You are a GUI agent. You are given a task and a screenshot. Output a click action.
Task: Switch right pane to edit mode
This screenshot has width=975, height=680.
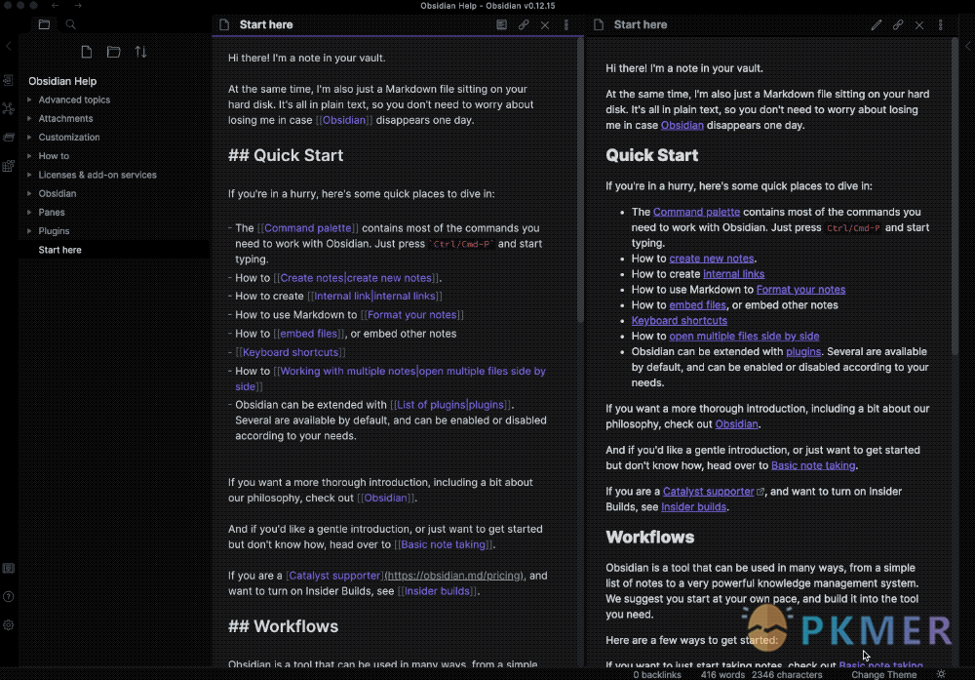(877, 25)
